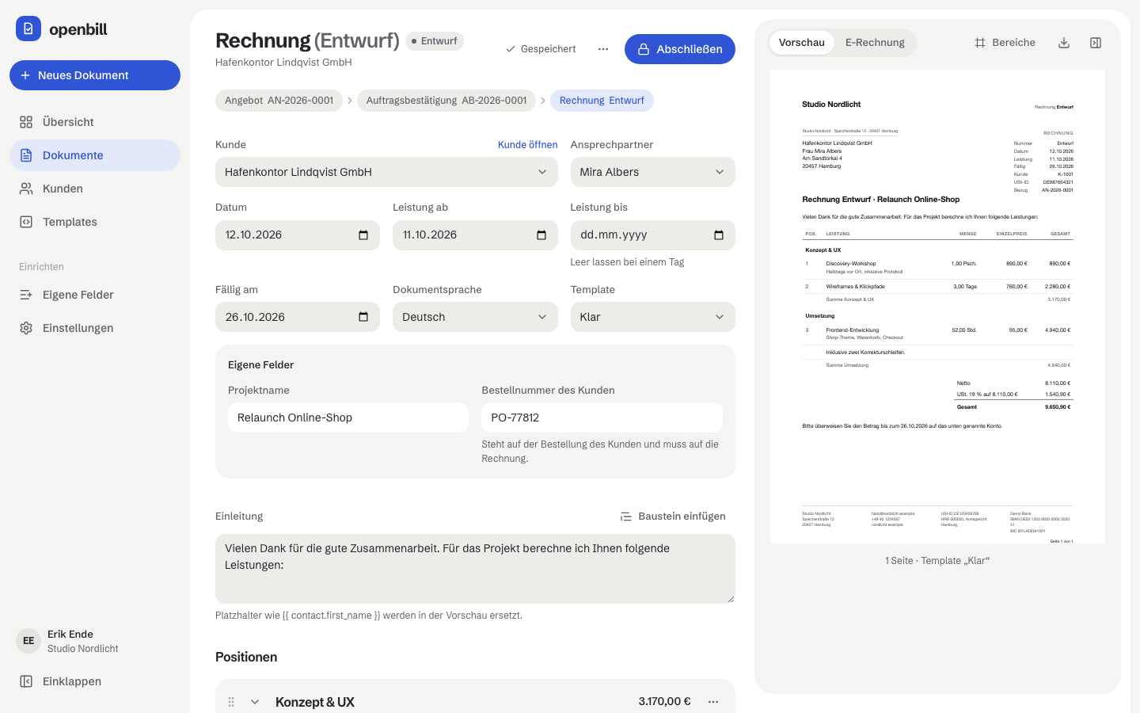Open the three-dot menu next to Gespeichert
The height and width of the screenshot is (713, 1140).
603,49
